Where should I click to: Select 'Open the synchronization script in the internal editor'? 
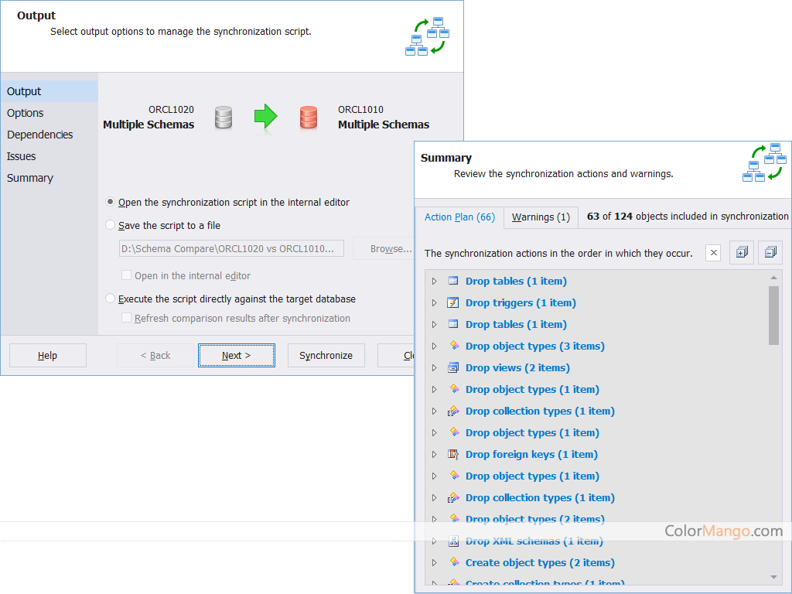click(111, 201)
